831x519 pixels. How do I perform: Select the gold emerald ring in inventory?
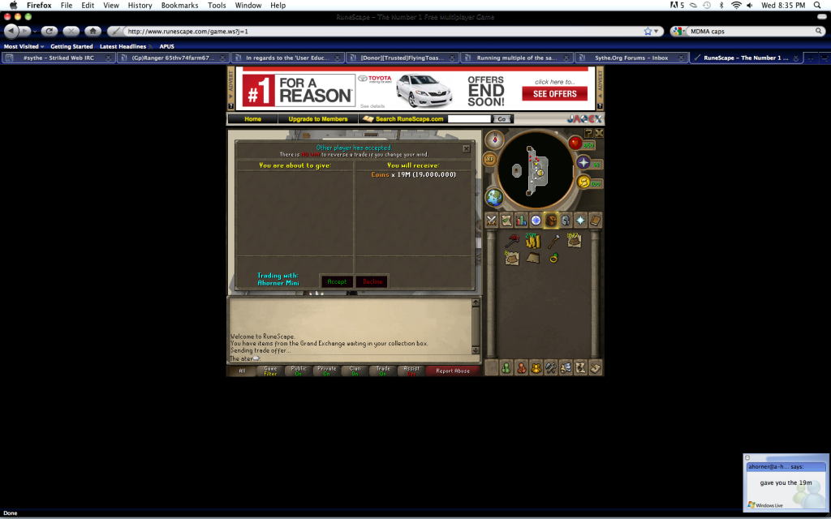[x=553, y=258]
